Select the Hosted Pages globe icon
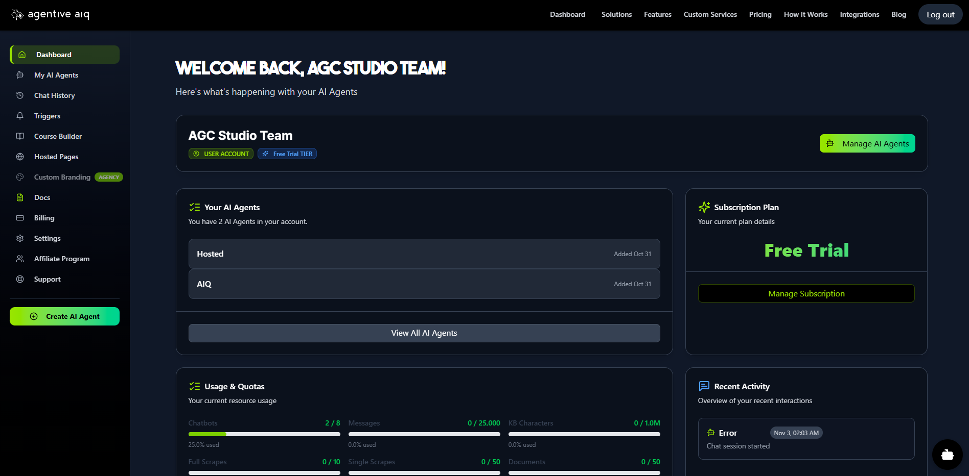Screen dimensions: 969x476 20,157
